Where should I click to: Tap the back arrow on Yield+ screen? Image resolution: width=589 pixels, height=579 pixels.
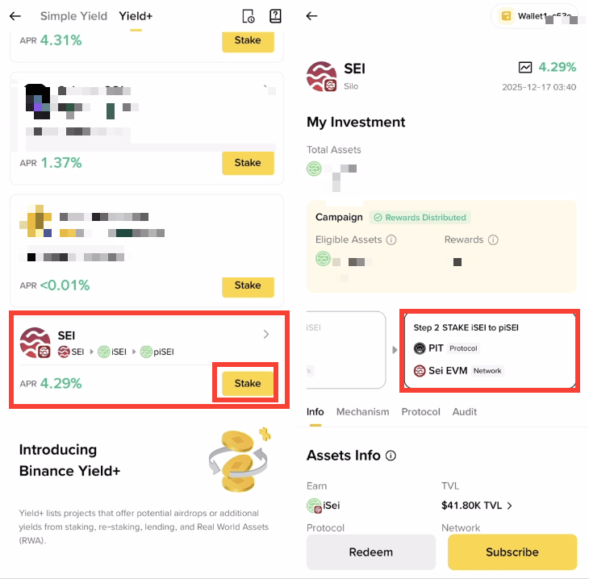click(x=15, y=16)
